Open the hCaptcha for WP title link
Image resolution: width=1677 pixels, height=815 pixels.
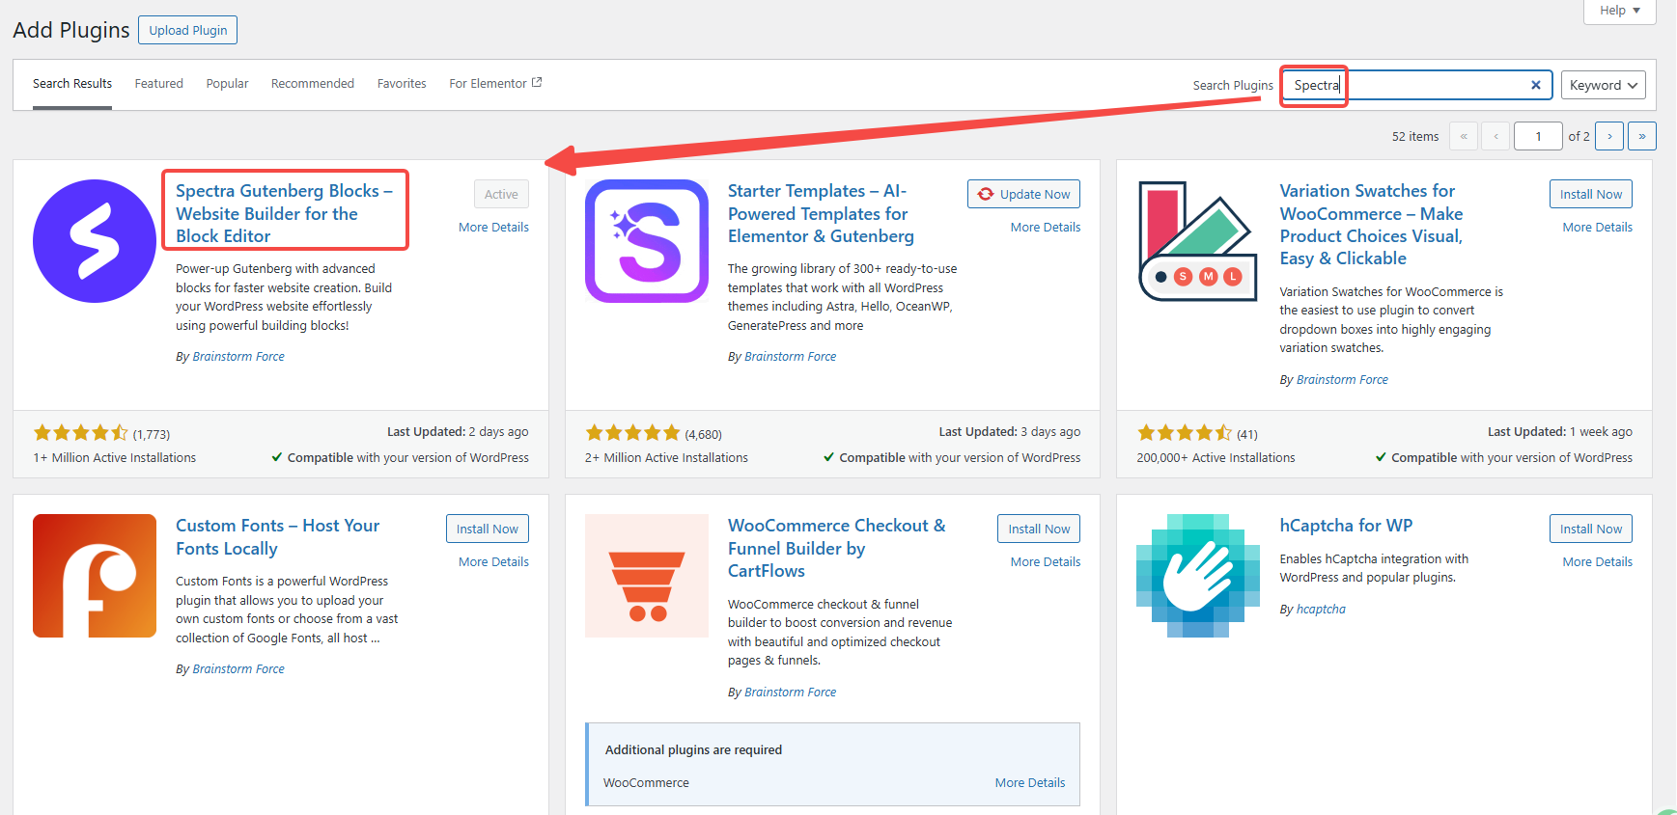point(1346,526)
